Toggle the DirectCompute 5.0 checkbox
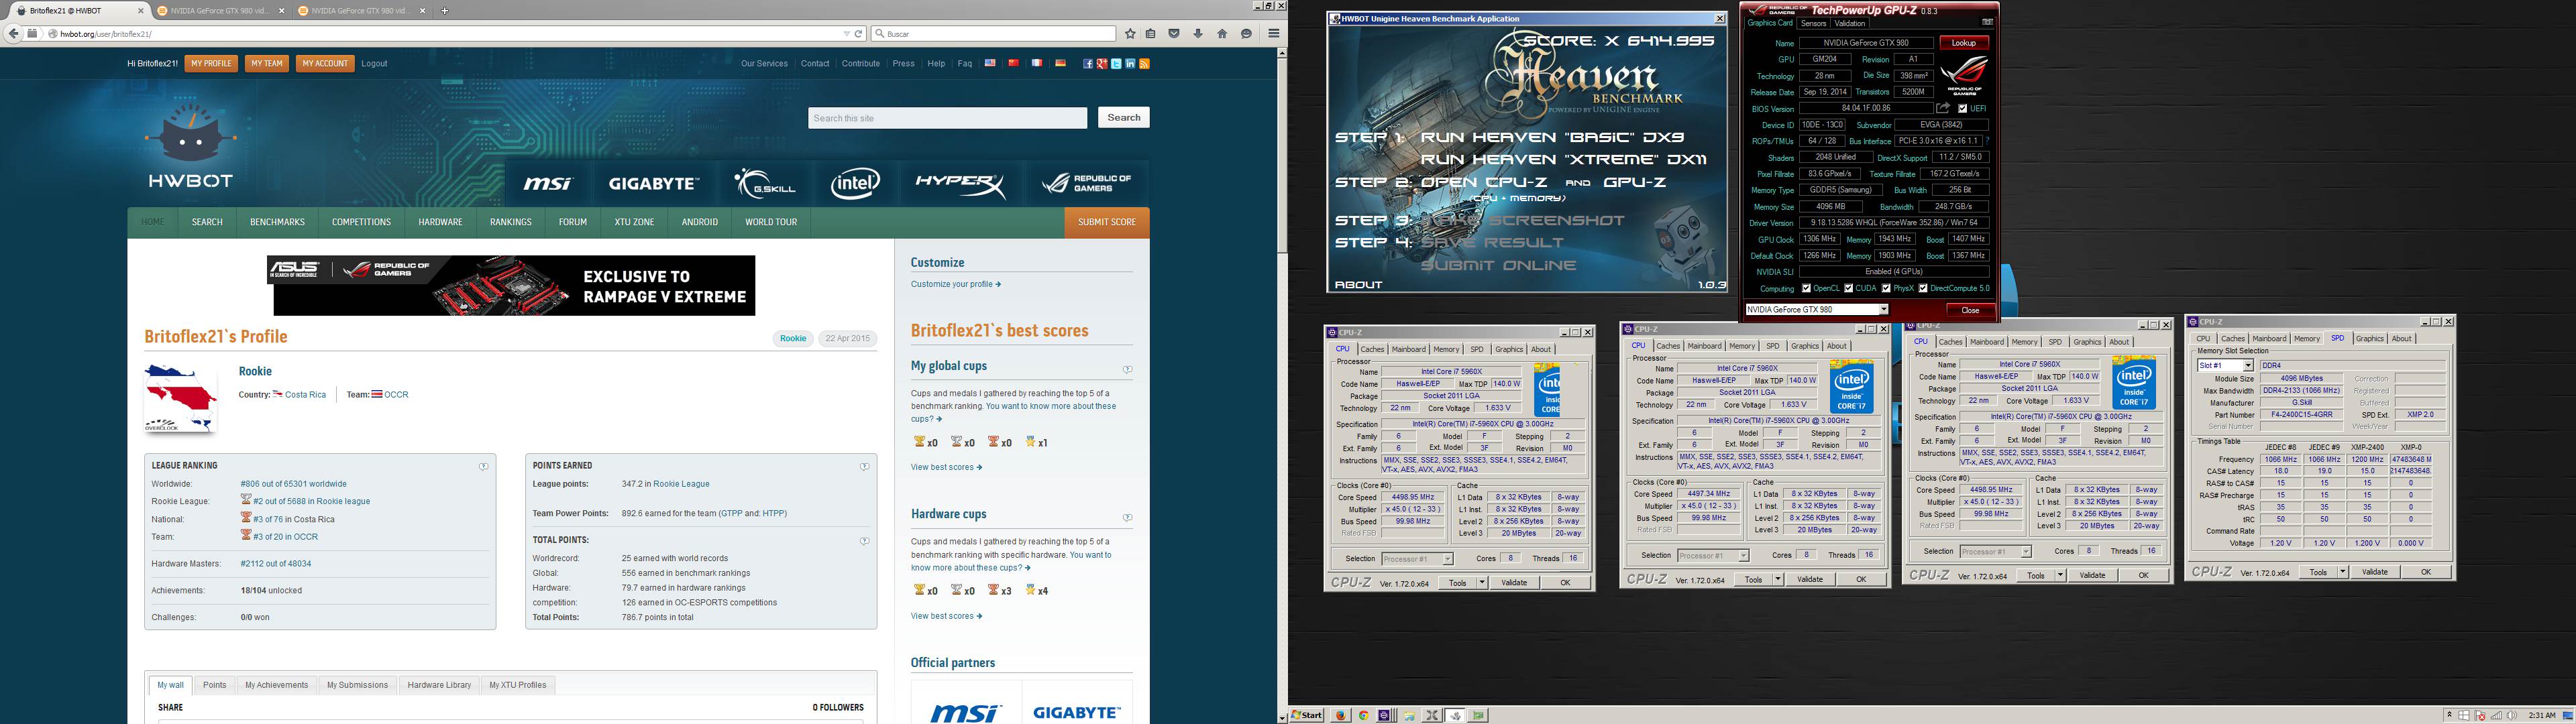 pyautogui.click(x=1923, y=288)
